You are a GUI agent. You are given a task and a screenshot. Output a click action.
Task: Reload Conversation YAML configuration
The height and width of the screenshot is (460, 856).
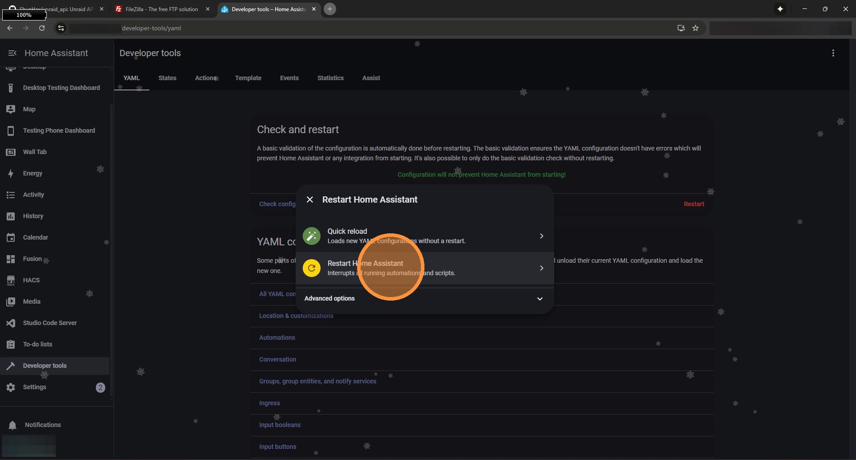coord(278,359)
